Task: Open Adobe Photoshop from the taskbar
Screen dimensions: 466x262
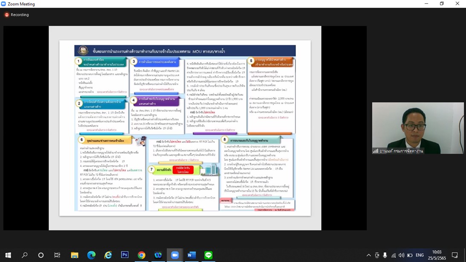Action: pos(124,255)
